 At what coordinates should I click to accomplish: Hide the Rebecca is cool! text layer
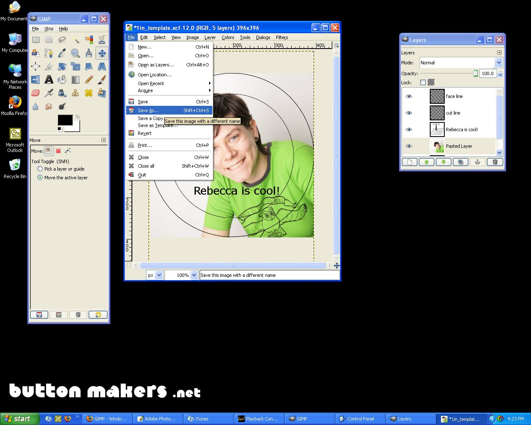tap(409, 129)
